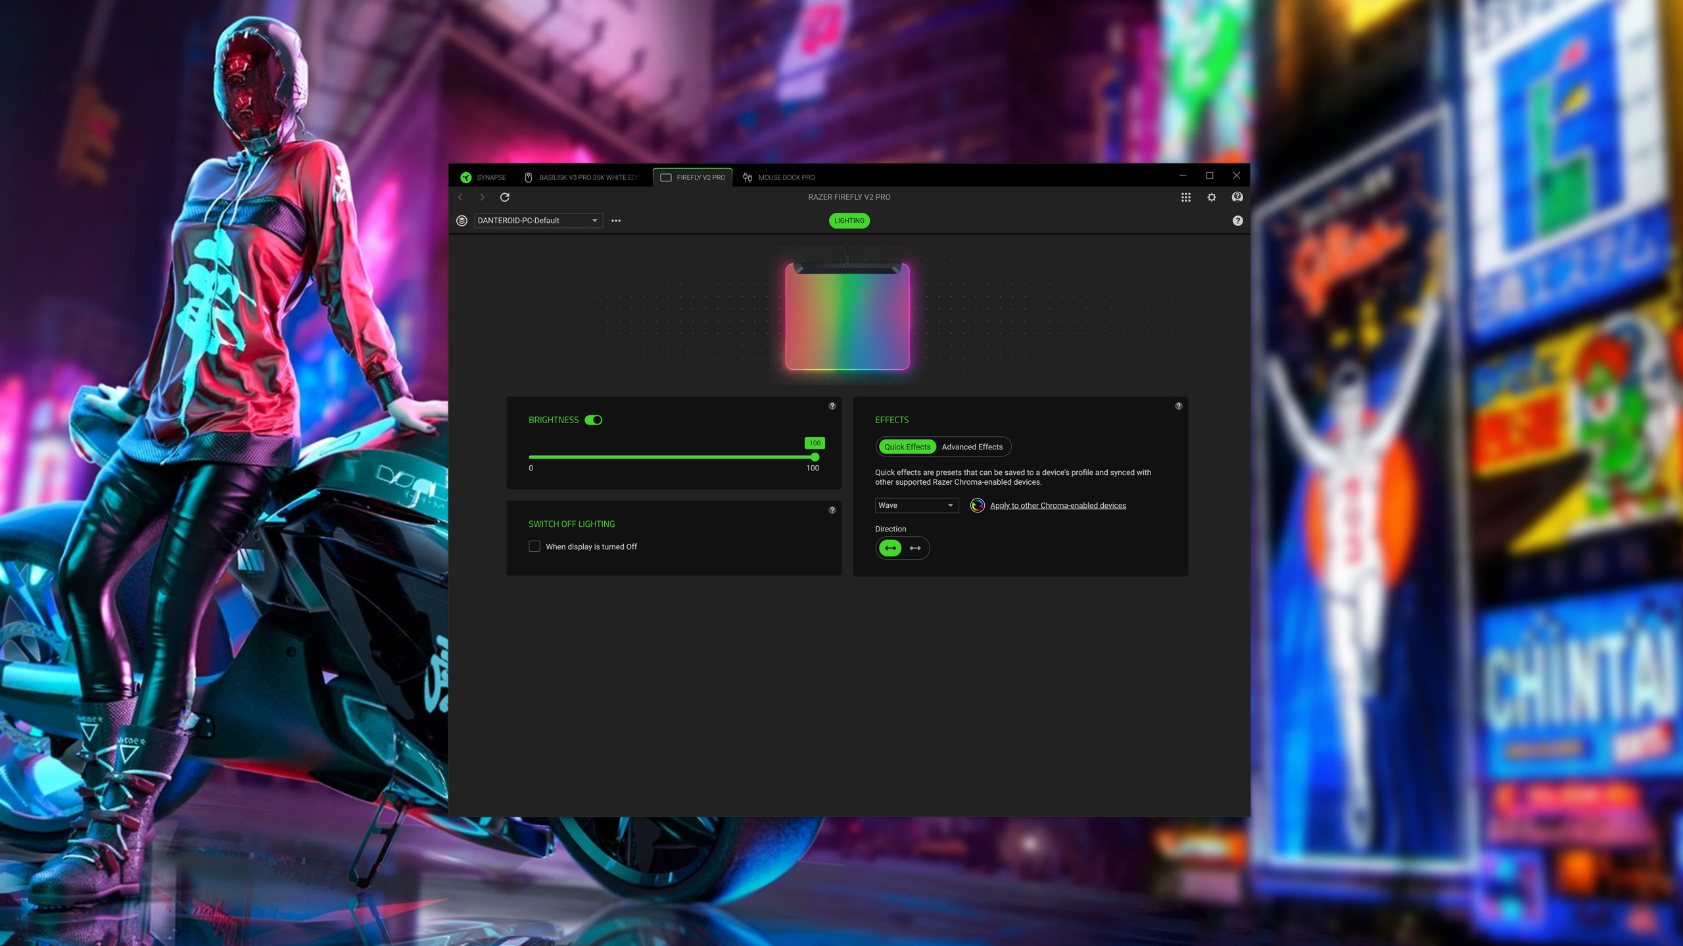
Task: Switch to Basilisk V3 Pro 35K tab
Action: pyautogui.click(x=582, y=177)
